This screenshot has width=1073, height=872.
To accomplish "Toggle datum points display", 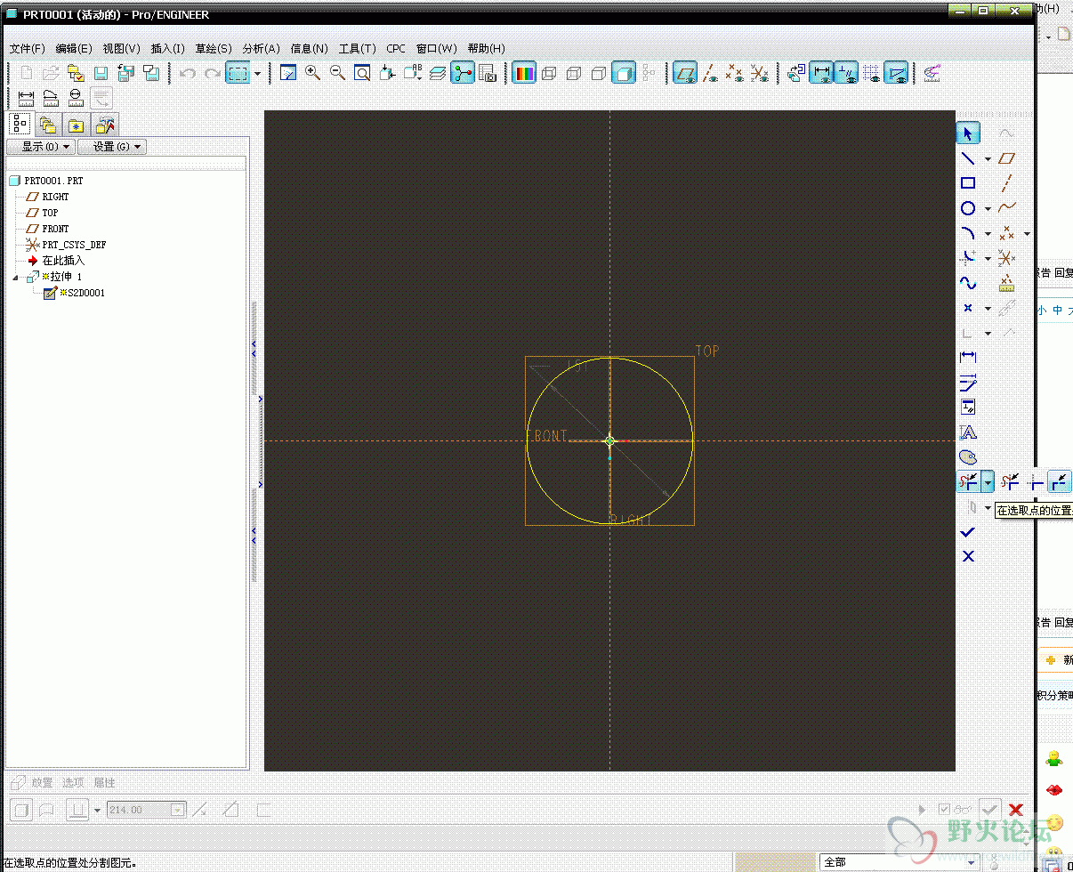I will 735,74.
